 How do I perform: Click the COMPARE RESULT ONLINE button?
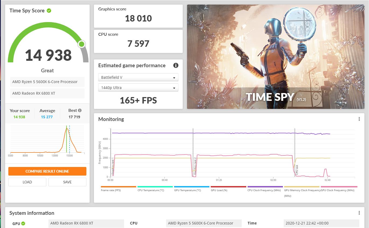coord(47,171)
